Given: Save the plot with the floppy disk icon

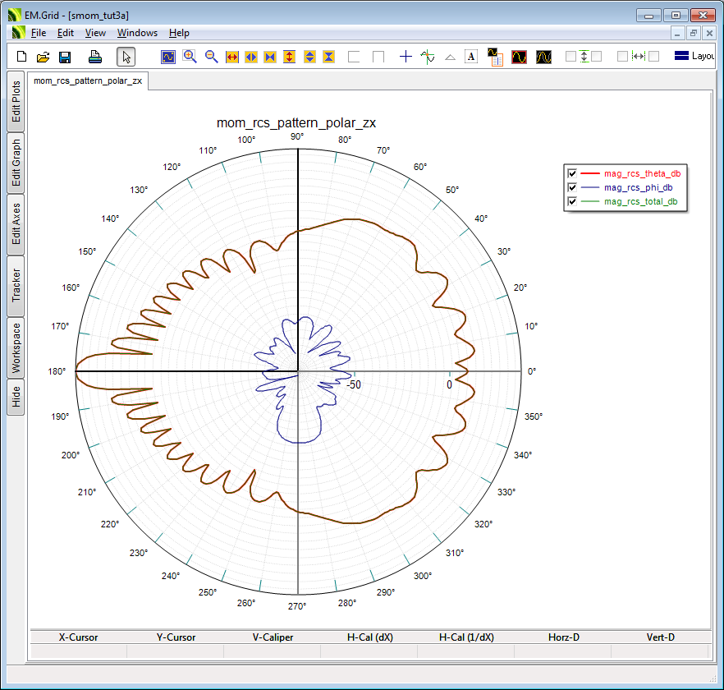Looking at the screenshot, I should point(65,57).
